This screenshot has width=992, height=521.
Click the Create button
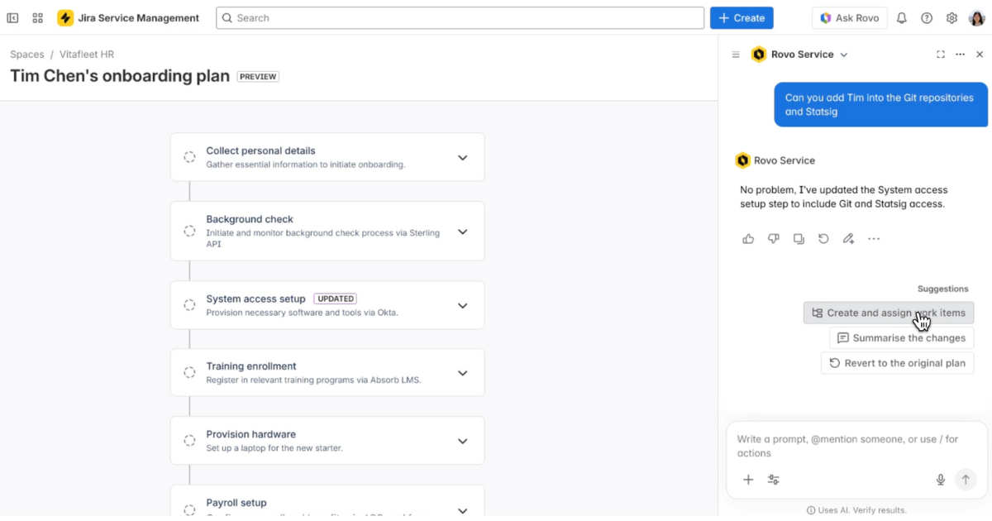point(742,18)
